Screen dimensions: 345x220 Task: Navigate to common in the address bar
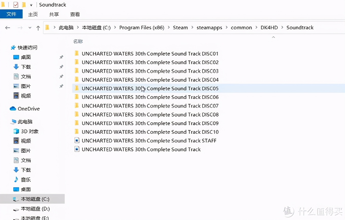tap(241, 28)
